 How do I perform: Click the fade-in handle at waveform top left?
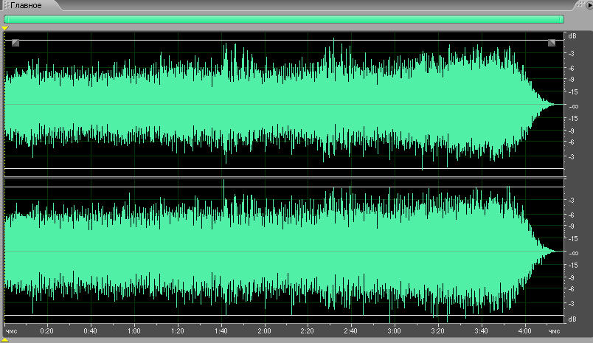[15, 44]
